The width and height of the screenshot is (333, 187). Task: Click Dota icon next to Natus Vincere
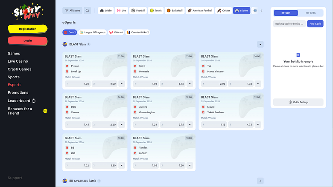(203, 72)
